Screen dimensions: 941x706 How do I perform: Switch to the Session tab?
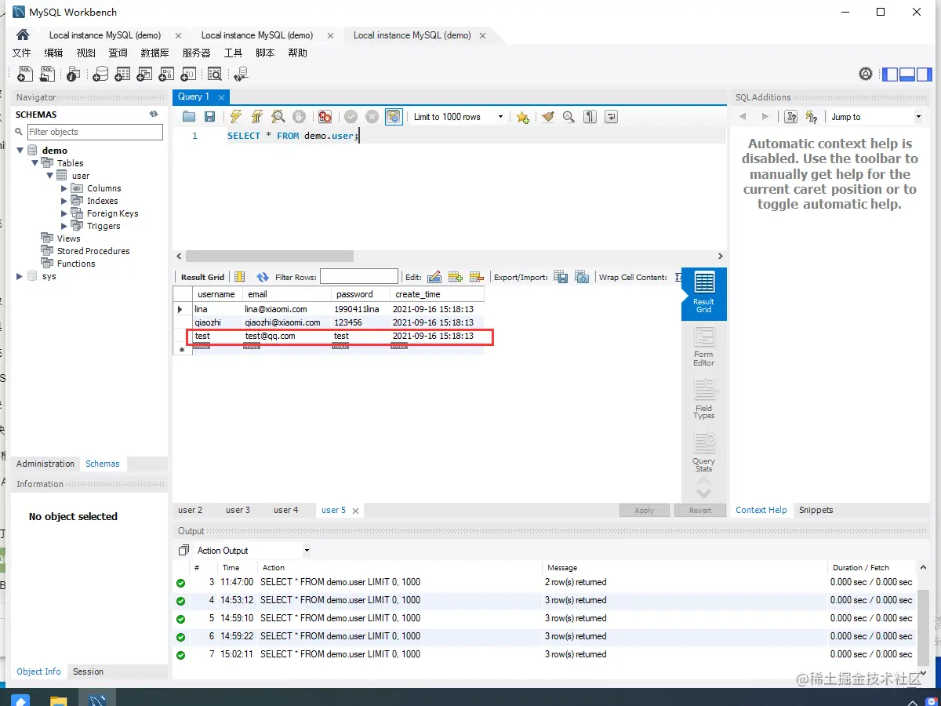[88, 671]
